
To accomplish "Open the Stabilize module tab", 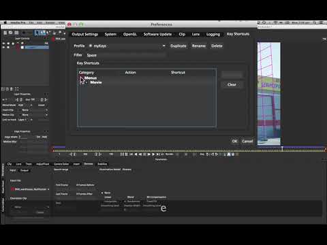I will [x=102, y=164].
